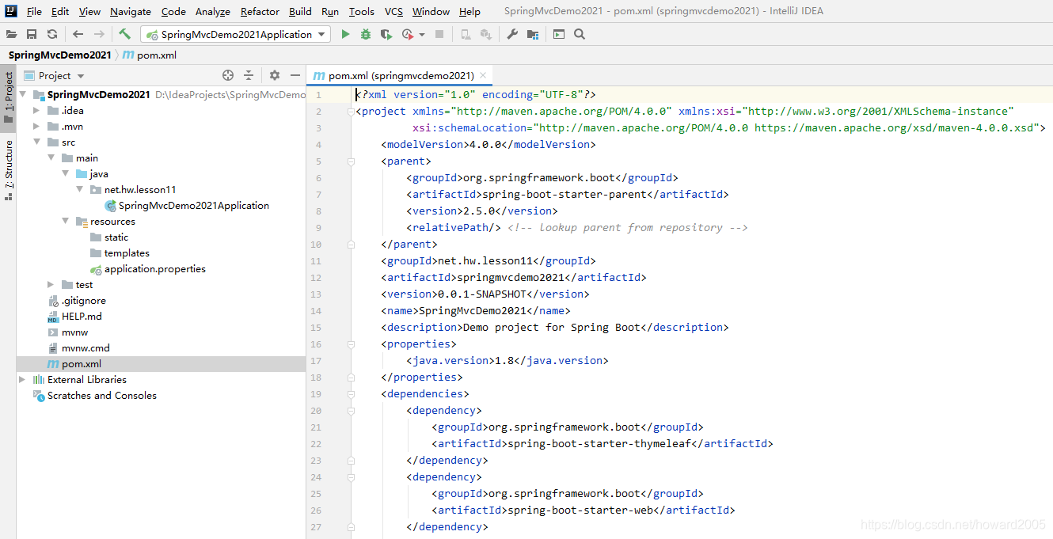Collapse the java folder
The width and height of the screenshot is (1053, 539).
point(65,173)
